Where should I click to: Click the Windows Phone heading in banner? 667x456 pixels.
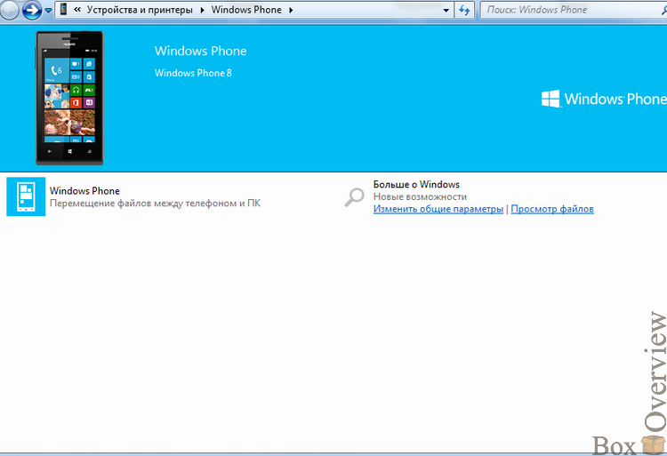point(200,51)
